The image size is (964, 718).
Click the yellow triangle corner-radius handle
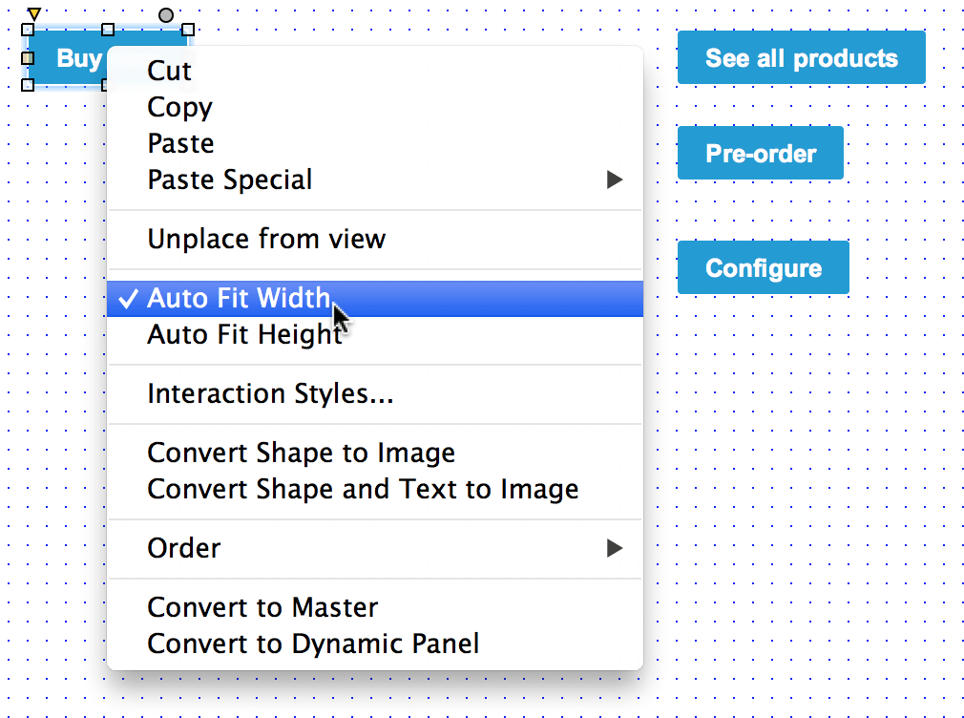click(33, 13)
